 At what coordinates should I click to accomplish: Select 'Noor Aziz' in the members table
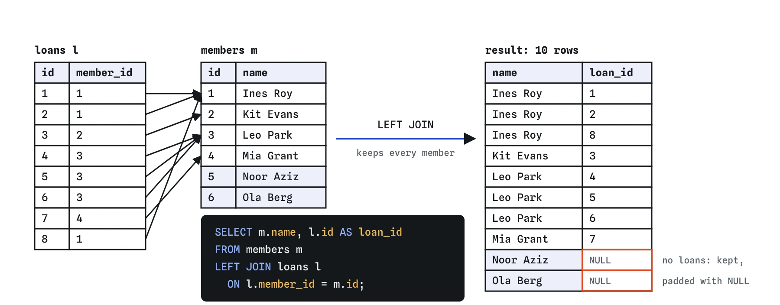[281, 177]
